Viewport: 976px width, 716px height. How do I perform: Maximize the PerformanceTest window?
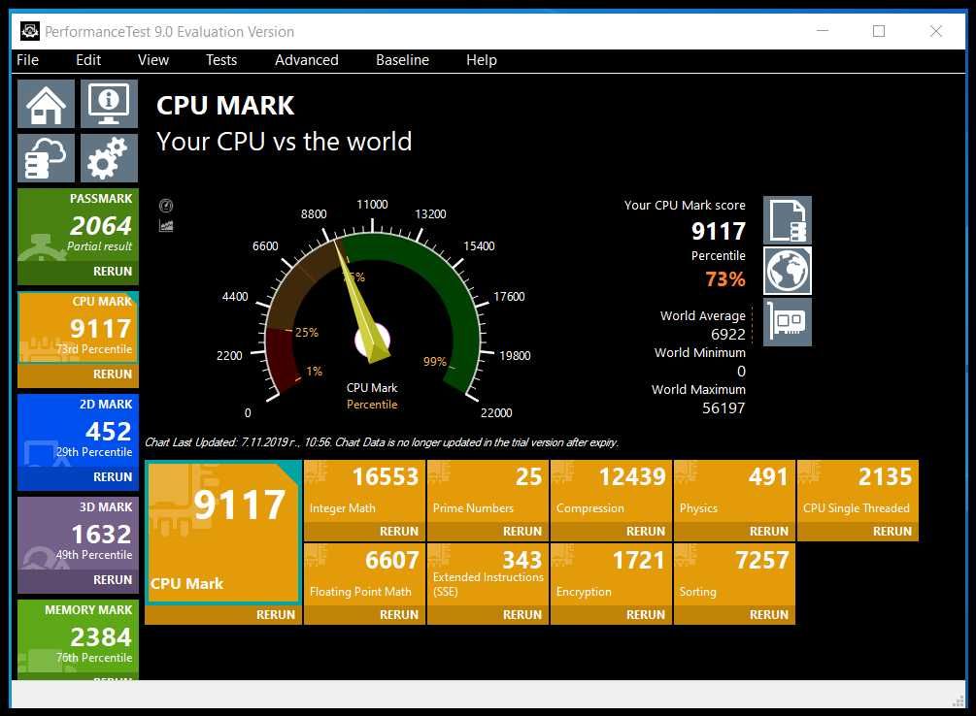[879, 31]
